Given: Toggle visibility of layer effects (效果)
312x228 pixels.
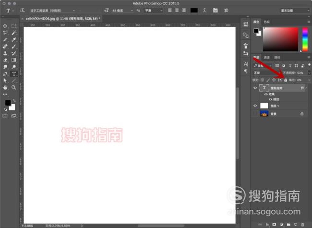Looking at the screenshot, I should [266, 94].
